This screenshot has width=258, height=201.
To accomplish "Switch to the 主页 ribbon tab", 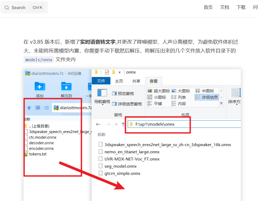I will [x=119, y=81].
